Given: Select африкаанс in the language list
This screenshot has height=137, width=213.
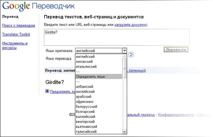Looking at the screenshot, I should click(99, 102).
